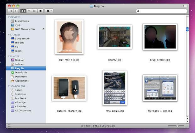
Task: Collapse the SEARCH FOR sidebar section
Action: coord(9,86)
